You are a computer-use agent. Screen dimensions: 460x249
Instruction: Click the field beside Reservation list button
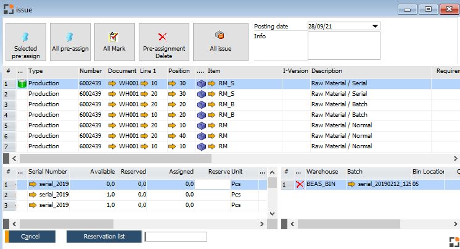[176, 237]
